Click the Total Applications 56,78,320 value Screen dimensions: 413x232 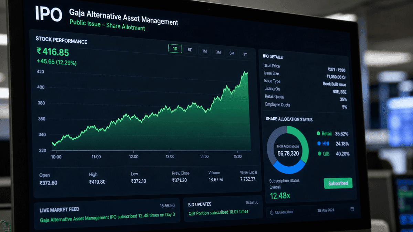tap(288, 153)
